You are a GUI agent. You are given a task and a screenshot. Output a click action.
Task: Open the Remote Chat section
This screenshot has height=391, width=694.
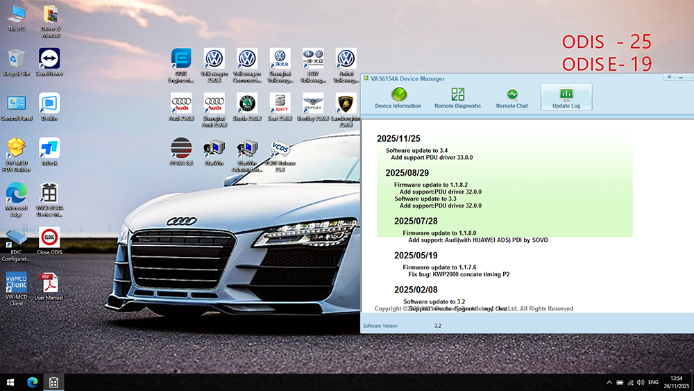coord(511,97)
